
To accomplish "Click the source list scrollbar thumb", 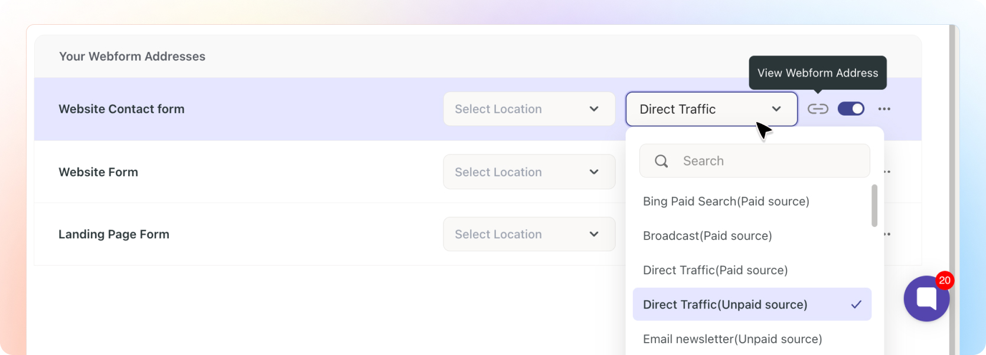I will [874, 205].
